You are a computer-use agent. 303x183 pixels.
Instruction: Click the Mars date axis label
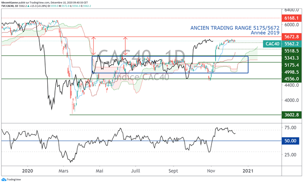(x=63, y=171)
